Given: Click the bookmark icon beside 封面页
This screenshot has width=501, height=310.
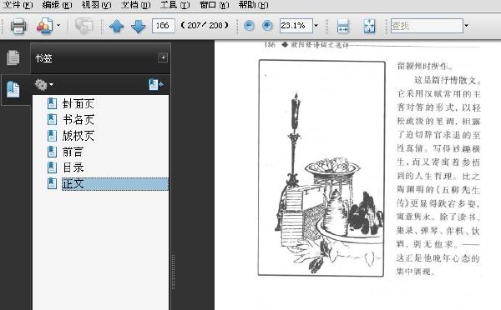Looking at the screenshot, I should [x=52, y=103].
